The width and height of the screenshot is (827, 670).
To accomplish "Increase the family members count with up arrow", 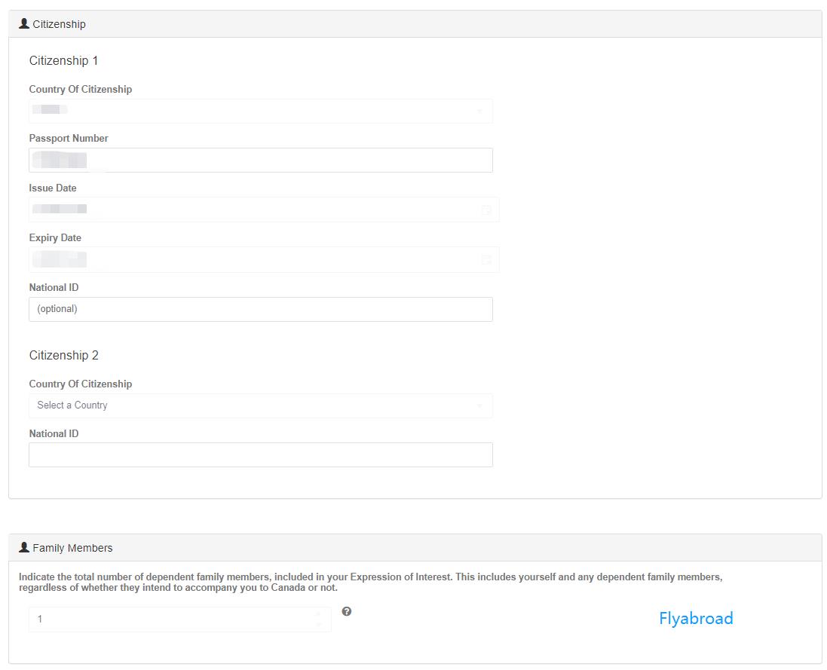I will click(319, 614).
